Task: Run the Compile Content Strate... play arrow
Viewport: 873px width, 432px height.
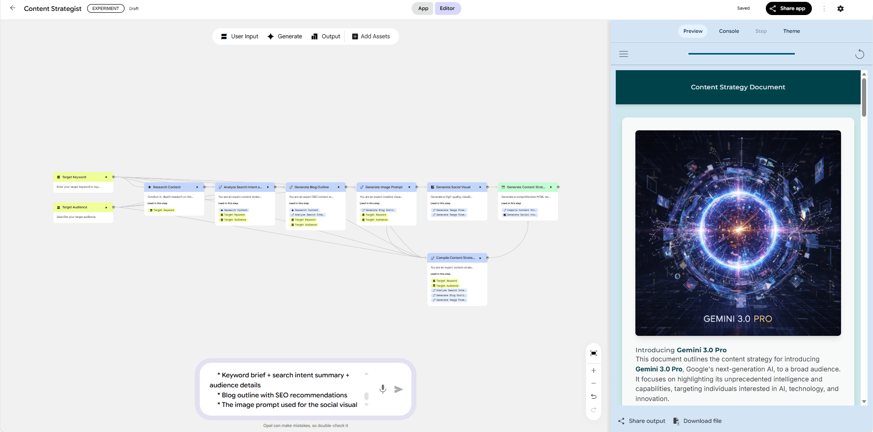Action: tap(480, 258)
